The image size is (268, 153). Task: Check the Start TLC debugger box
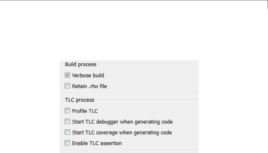pos(67,121)
